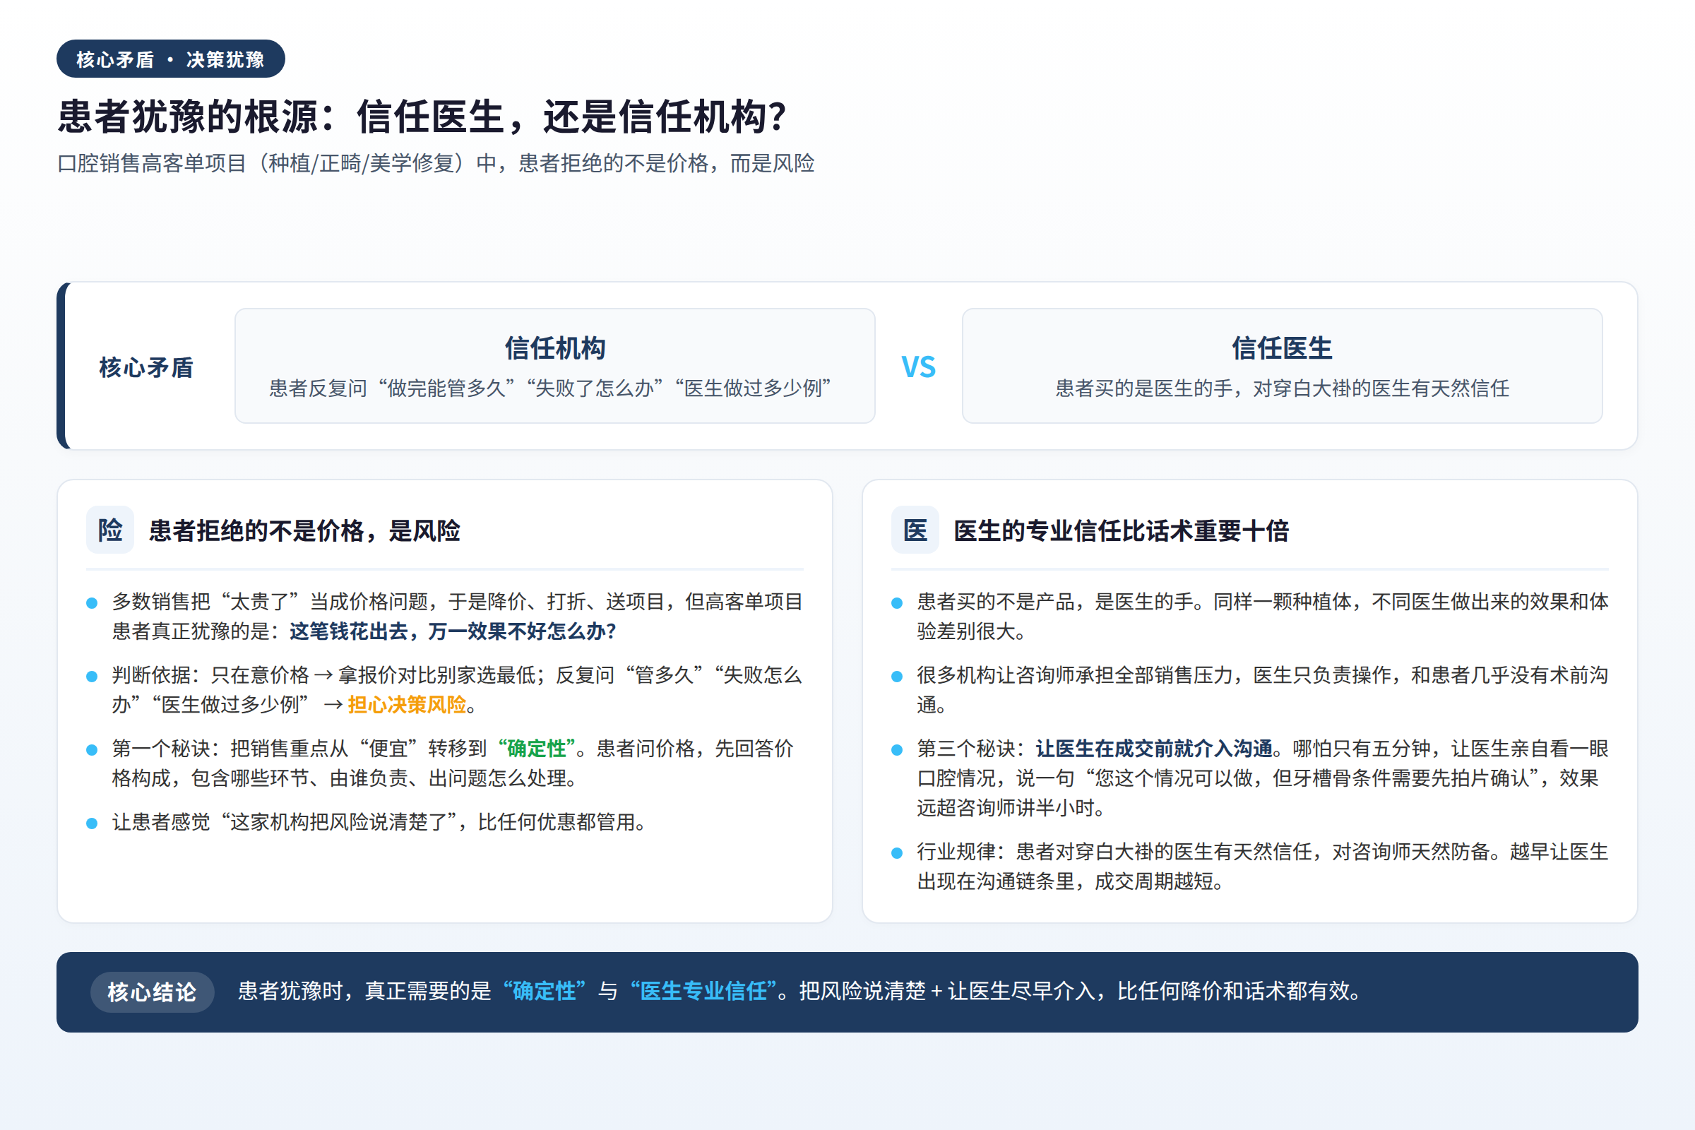Click description 患者买的是医生的手
Viewport: 1695px width, 1130px height.
point(1282,388)
